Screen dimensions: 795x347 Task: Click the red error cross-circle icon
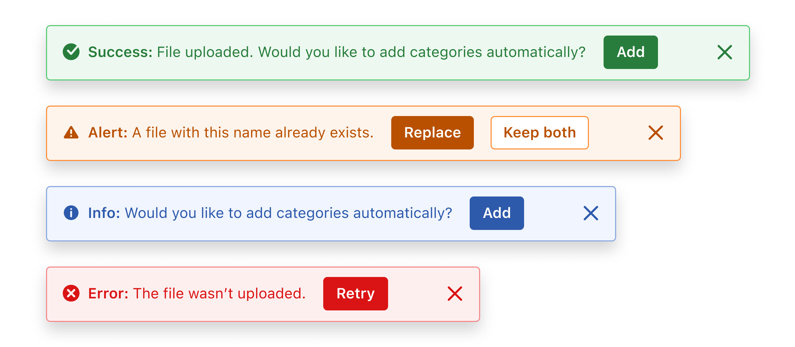tap(71, 293)
